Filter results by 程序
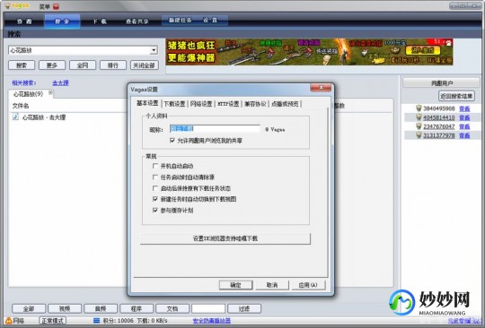485x328 pixels. (x=137, y=308)
